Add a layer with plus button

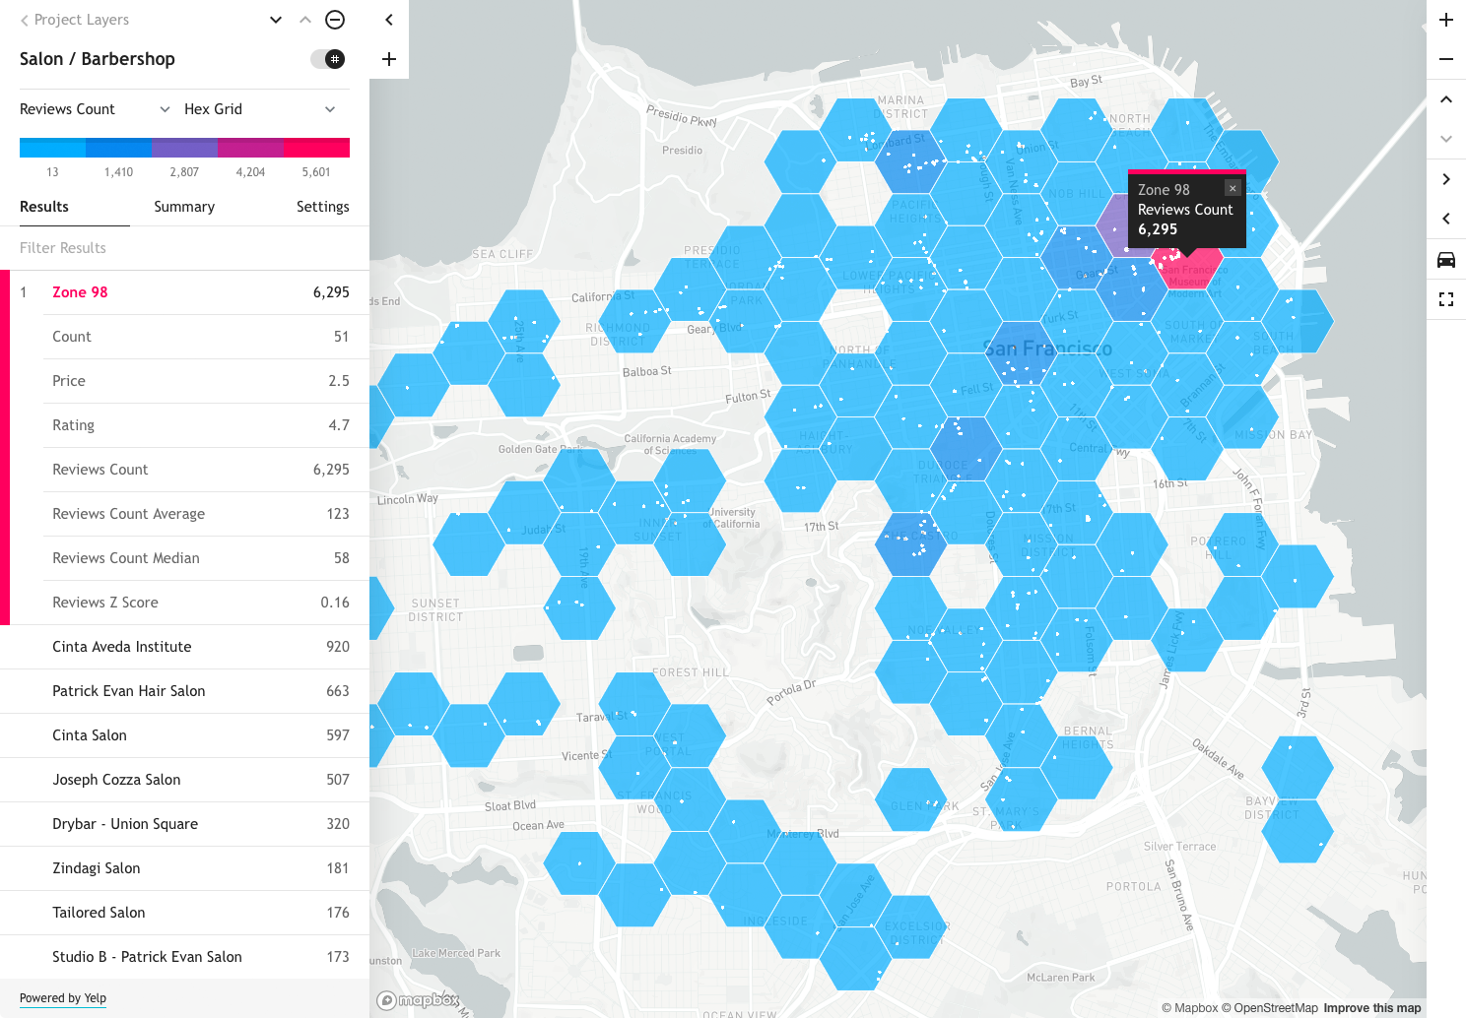tap(389, 59)
